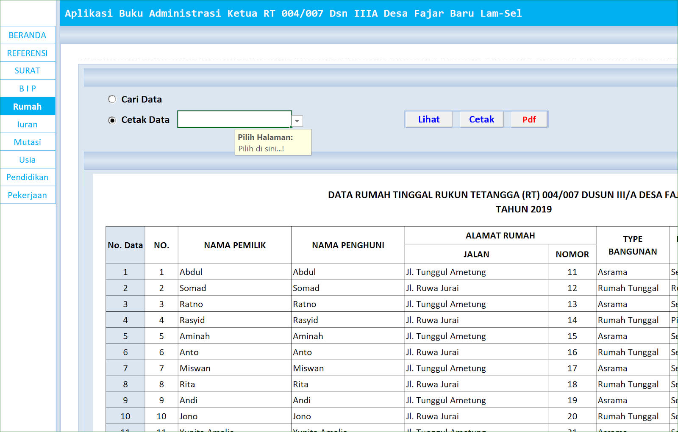Select the active Rumah menu item
Screen dimensions: 678x432
point(28,106)
